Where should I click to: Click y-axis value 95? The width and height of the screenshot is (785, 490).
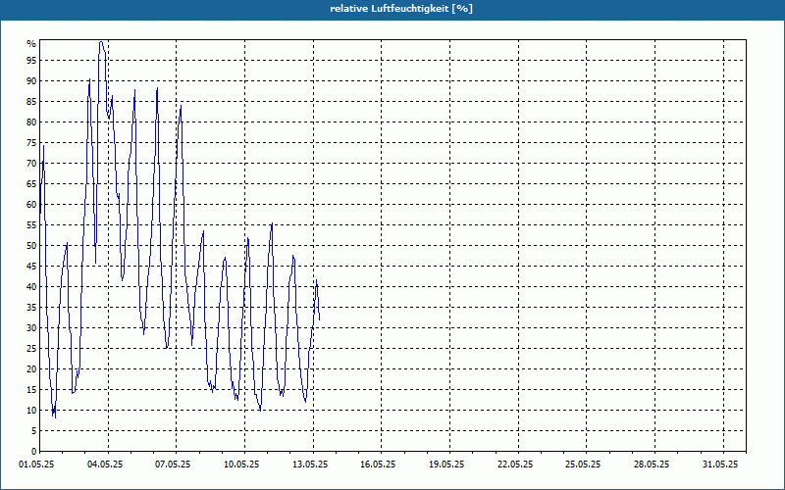point(31,61)
